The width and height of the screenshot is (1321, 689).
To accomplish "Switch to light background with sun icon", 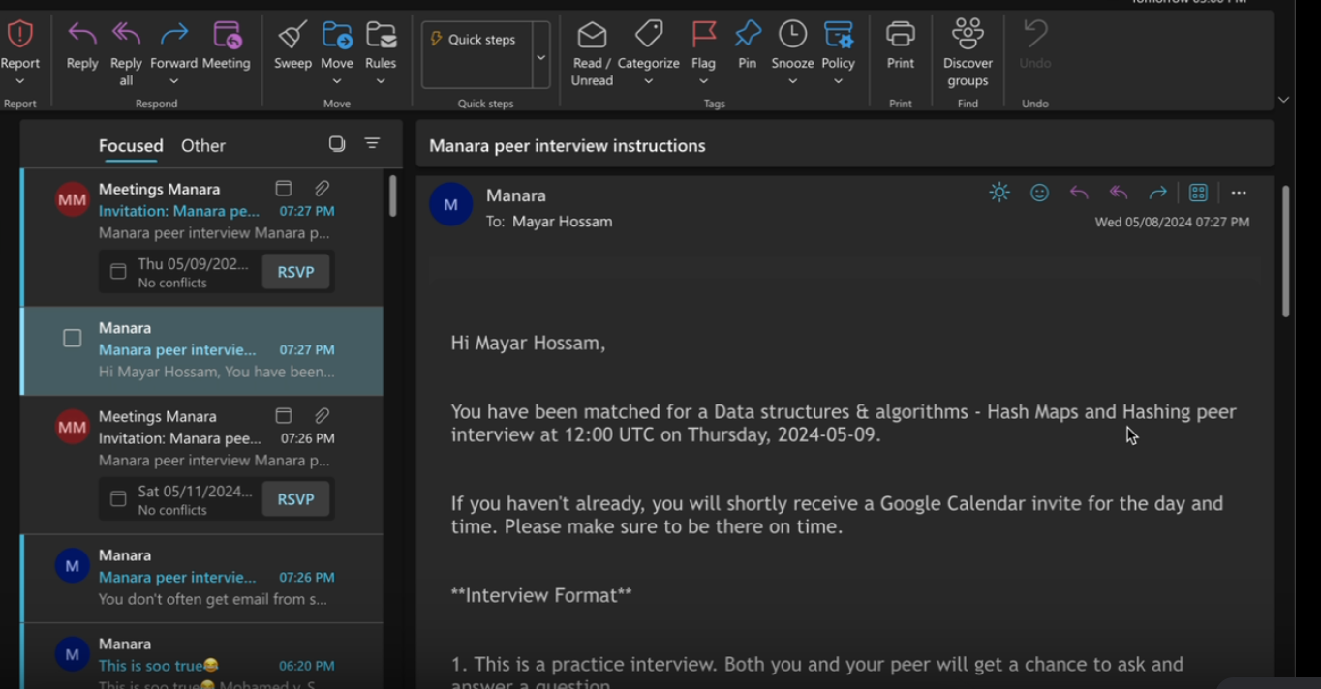I will 999,193.
